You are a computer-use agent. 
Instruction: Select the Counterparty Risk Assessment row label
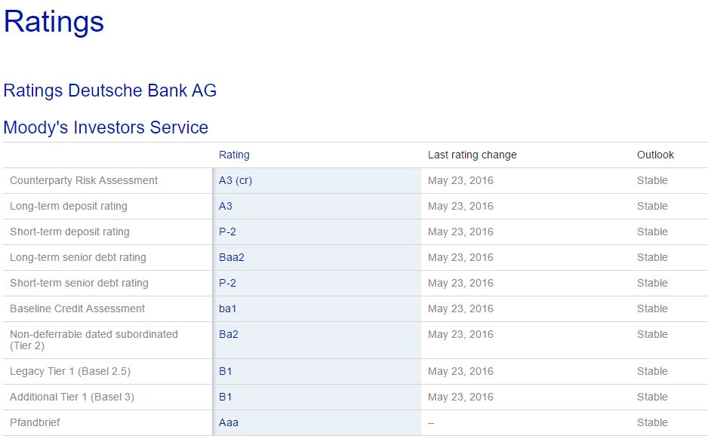[x=84, y=180]
